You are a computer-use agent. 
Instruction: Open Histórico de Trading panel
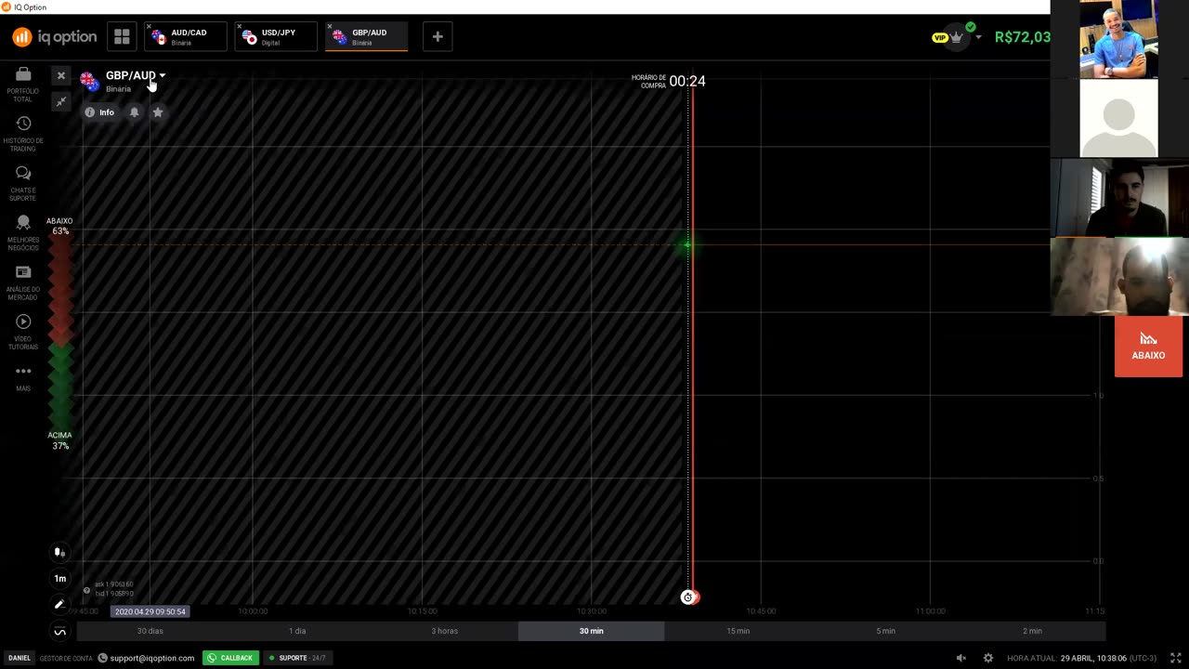tap(23, 134)
